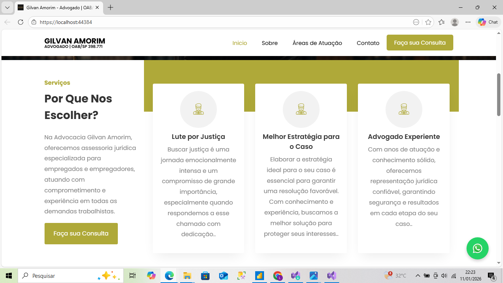Click the Advogado Experiente card icon
The image size is (503, 283).
(404, 109)
